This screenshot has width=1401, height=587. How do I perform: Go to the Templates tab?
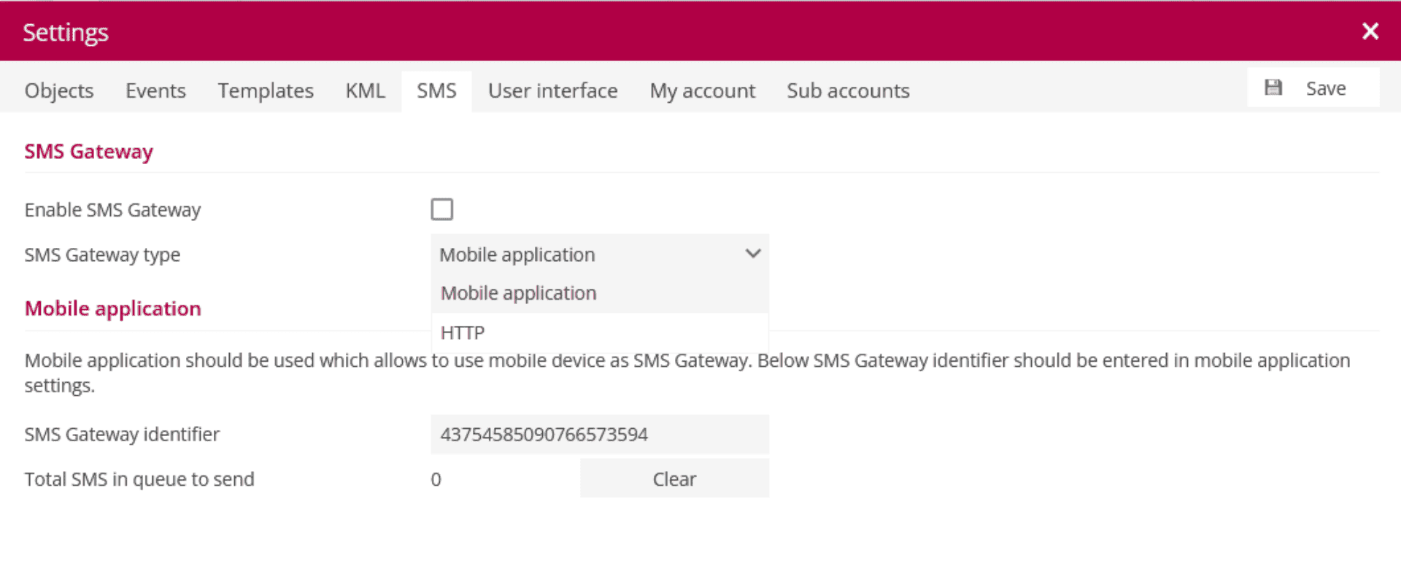[x=266, y=90]
